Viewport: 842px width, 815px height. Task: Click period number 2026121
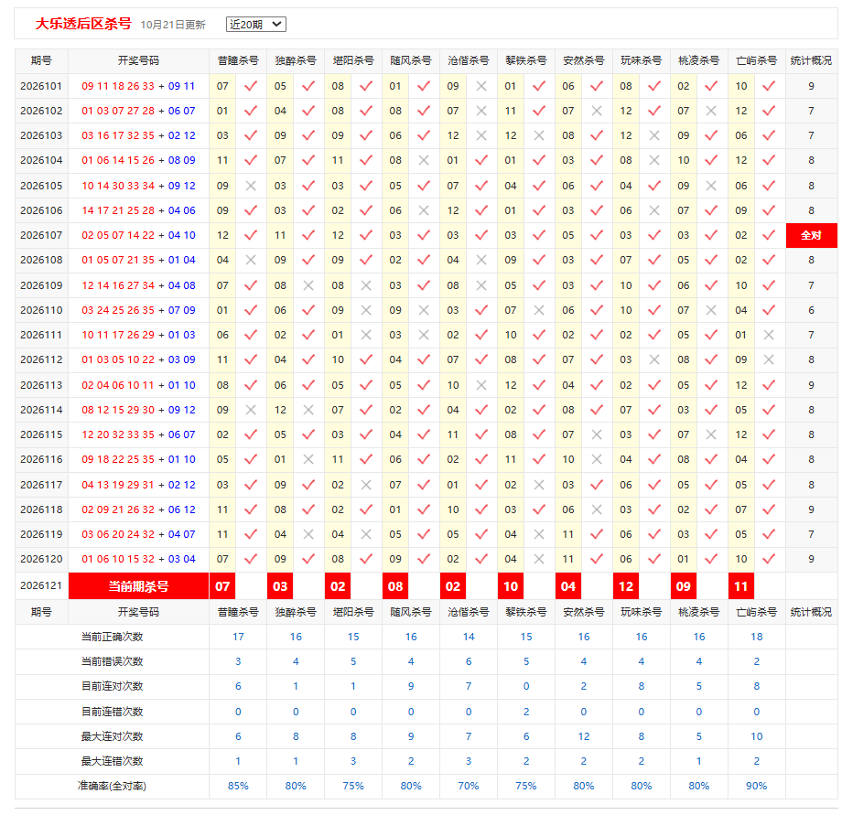41,585
